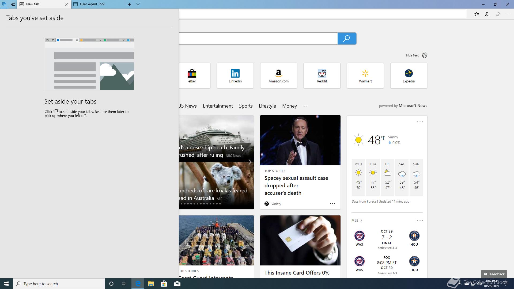Screen dimensions: 514x289
Task: Select the Lifestyle feed tab
Action: point(267,106)
